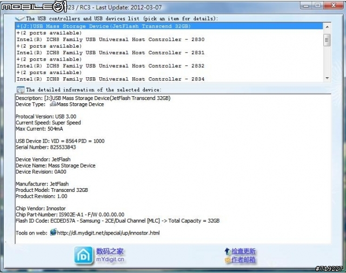
Task: Click the Product Model: Transcend 32GB line
Action: (52, 190)
